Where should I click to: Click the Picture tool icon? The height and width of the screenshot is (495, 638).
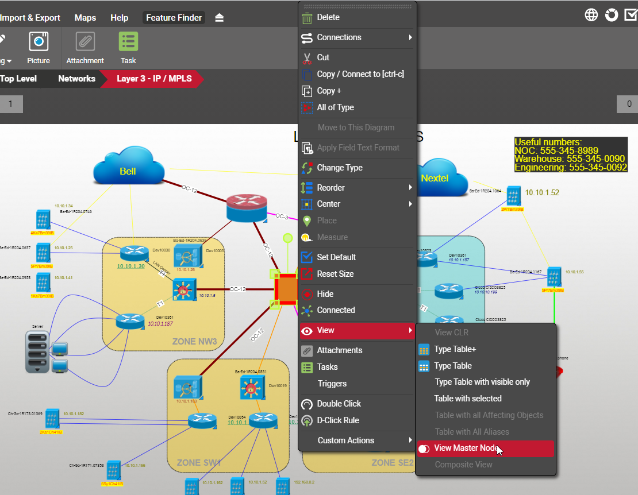(x=39, y=42)
